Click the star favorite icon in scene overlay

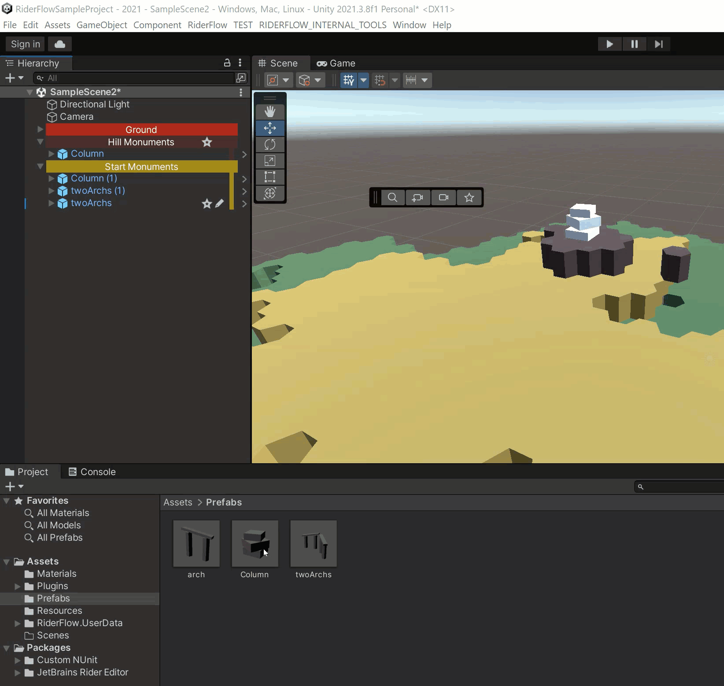click(x=469, y=198)
